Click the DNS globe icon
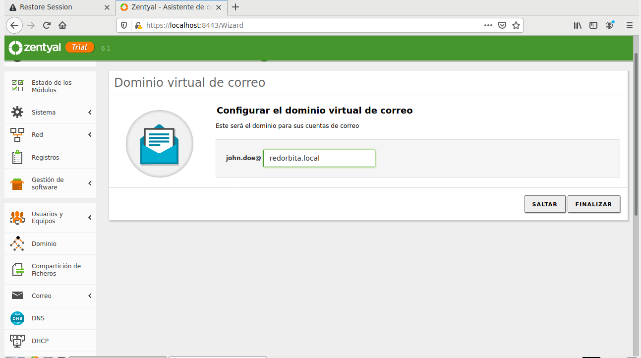The image size is (641, 358). click(17, 318)
